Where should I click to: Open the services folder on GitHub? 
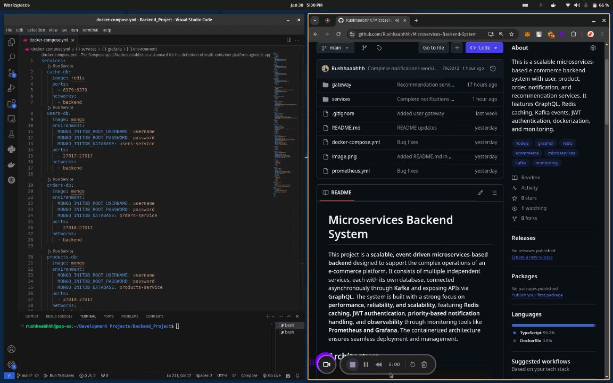coord(341,99)
